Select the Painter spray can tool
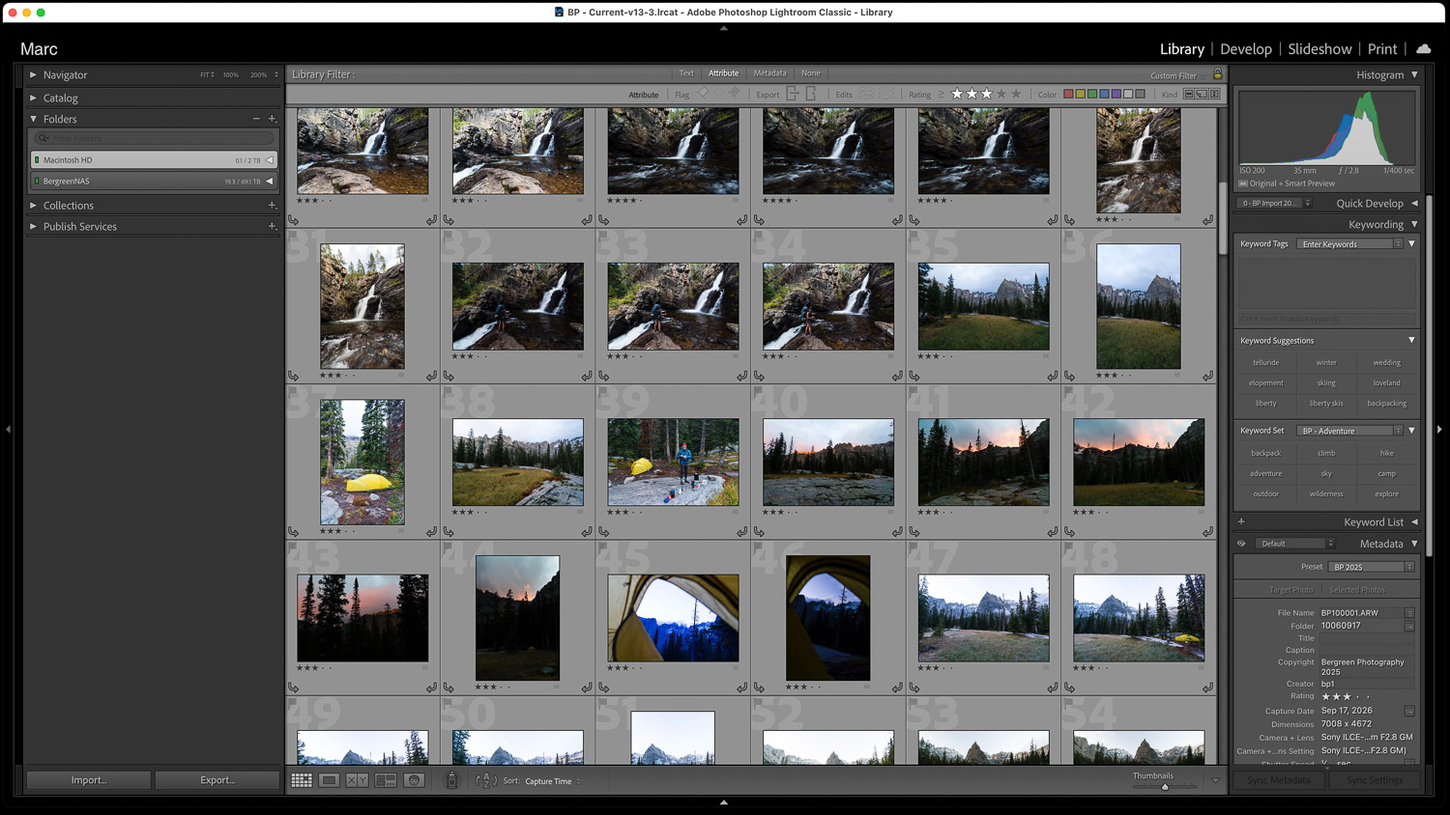The width and height of the screenshot is (1450, 815). [451, 780]
